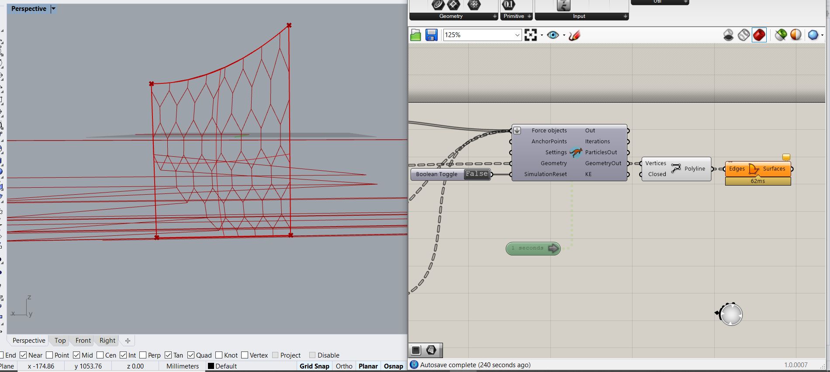
Task: Click the second bottom canvas widget icon
Action: 432,350
